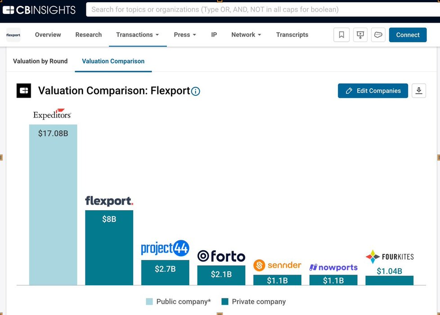Open the Transcripts section

tap(292, 35)
